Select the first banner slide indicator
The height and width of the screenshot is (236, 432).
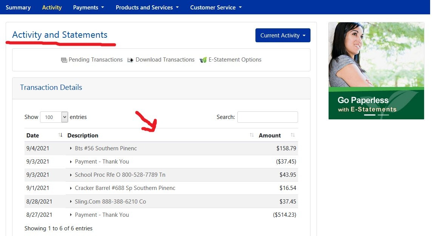(369, 115)
